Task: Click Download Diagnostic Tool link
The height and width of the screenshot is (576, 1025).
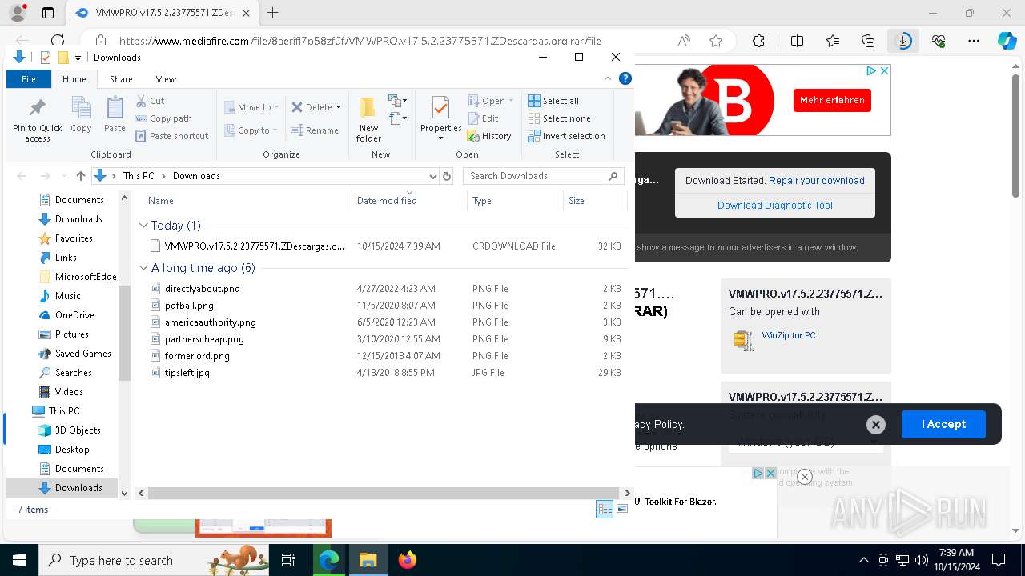Action: (x=775, y=206)
